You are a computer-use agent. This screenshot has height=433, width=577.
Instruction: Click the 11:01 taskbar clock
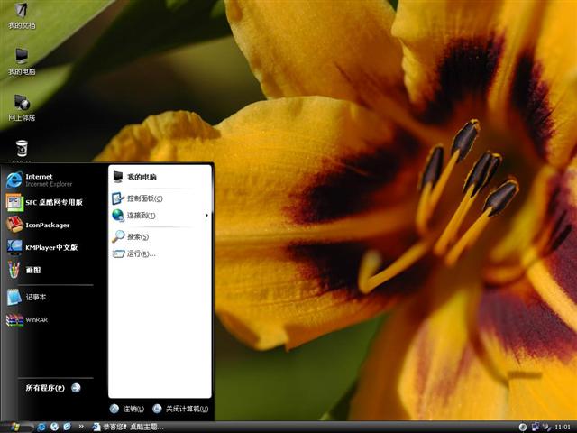pos(563,427)
